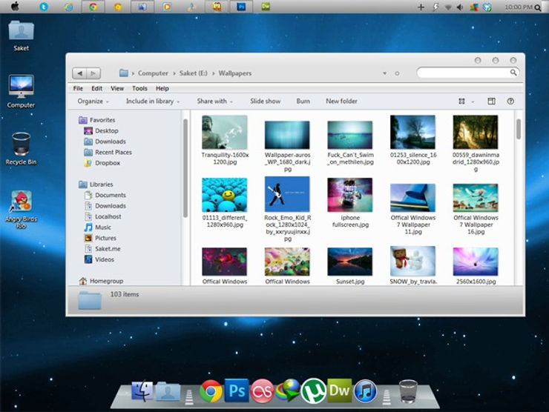Click the change view icon
549x412 pixels.
click(x=461, y=101)
